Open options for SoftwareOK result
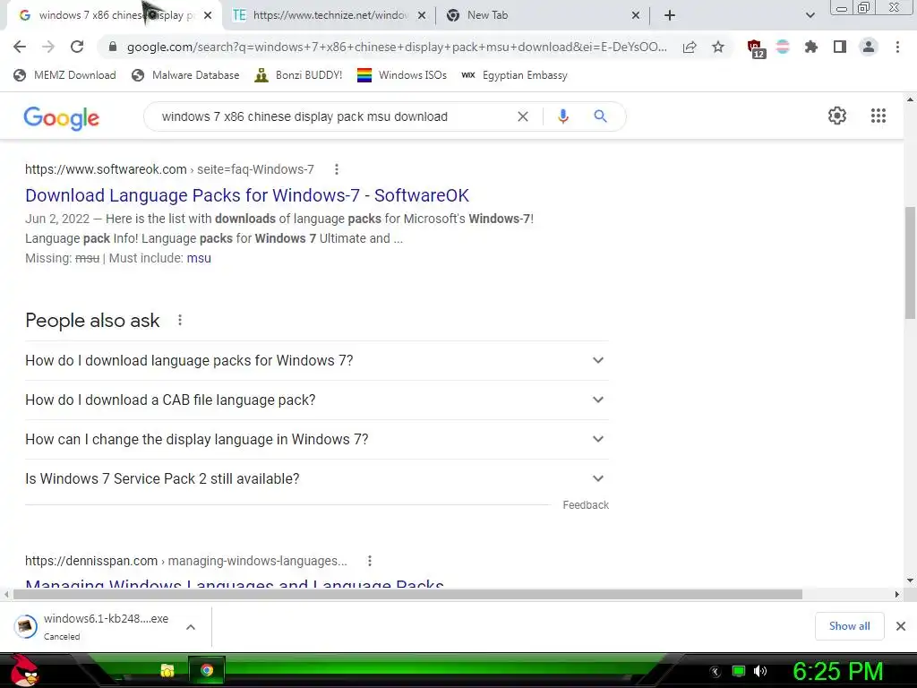Screen dimensions: 917x688 pyautogui.click(x=337, y=169)
